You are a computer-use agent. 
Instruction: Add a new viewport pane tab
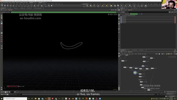coord(43,8)
